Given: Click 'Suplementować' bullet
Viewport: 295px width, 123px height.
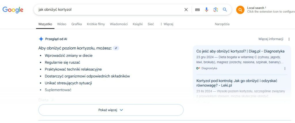Looking at the screenshot, I should pyautogui.click(x=58, y=90).
